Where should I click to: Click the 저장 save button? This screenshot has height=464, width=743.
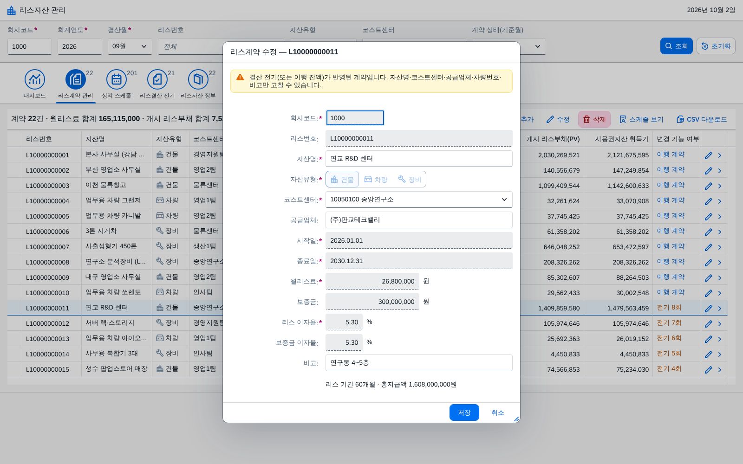[x=464, y=412]
